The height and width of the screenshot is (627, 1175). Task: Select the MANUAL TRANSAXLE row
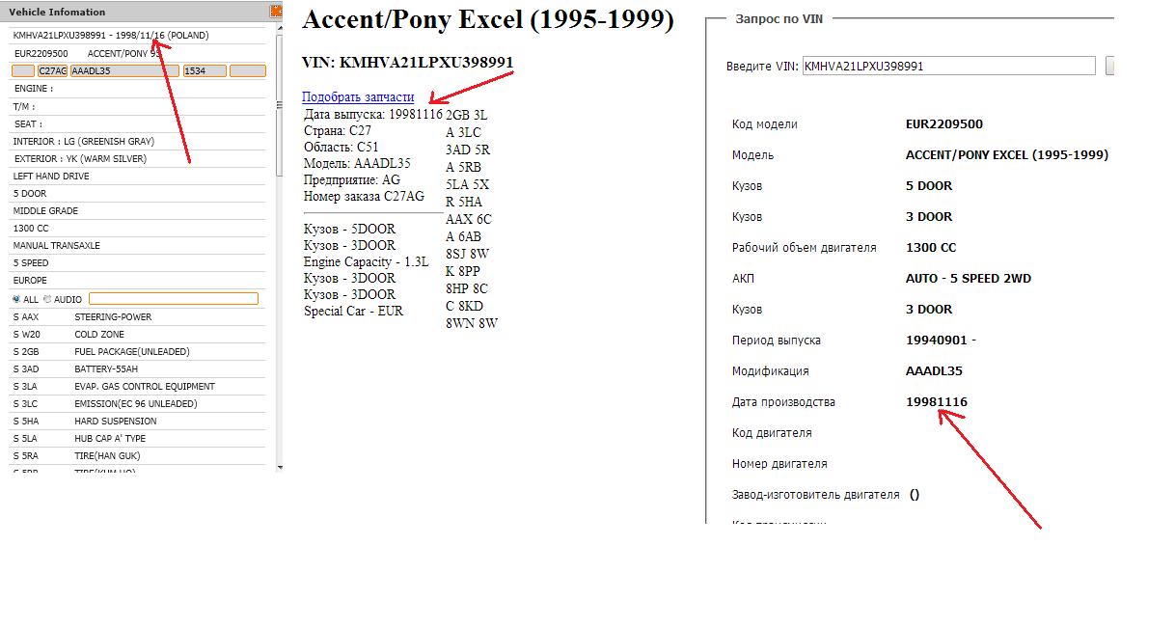tap(137, 245)
